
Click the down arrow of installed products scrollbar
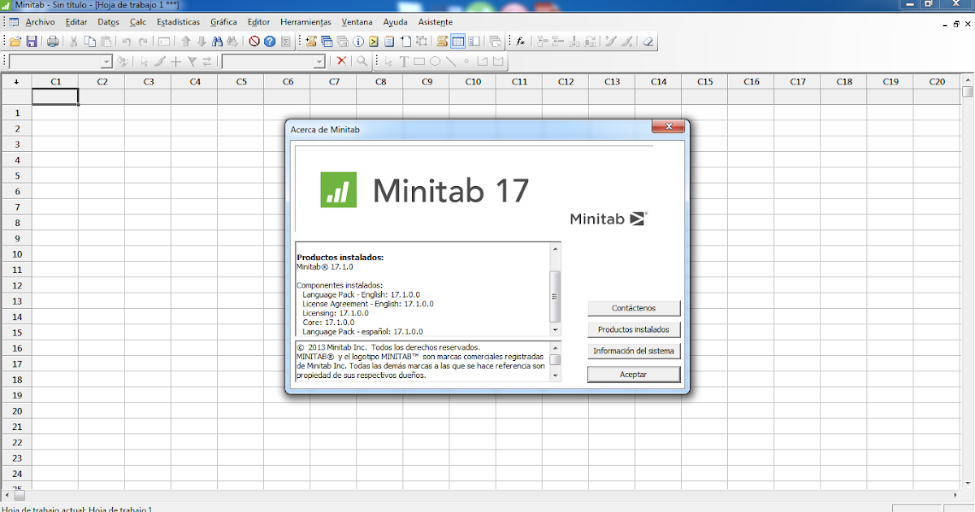coord(556,330)
